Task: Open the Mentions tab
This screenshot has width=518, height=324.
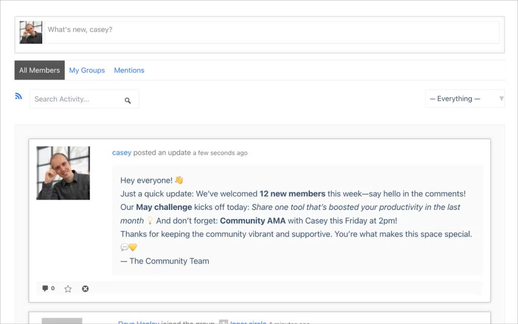Action: point(129,70)
